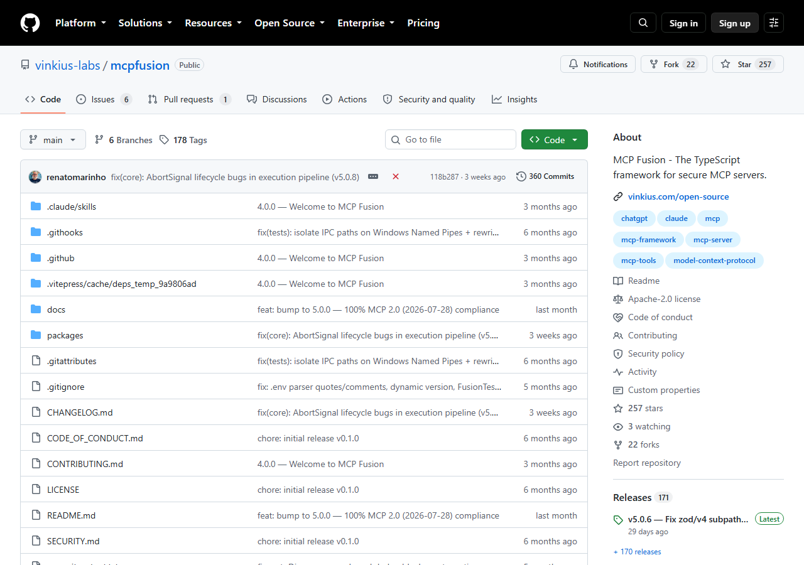Expand the commit message ellipsis button
The height and width of the screenshot is (565, 804).
click(373, 176)
